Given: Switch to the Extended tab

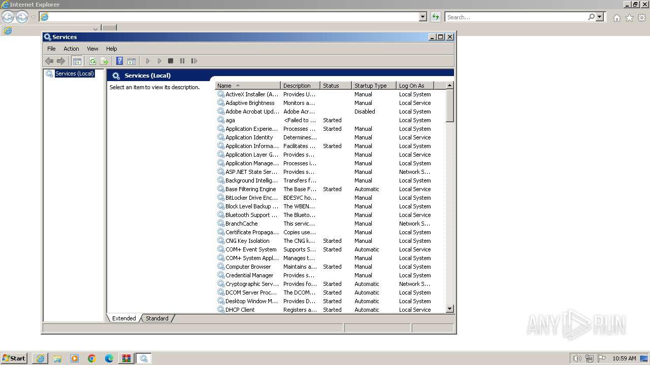Looking at the screenshot, I should point(124,318).
